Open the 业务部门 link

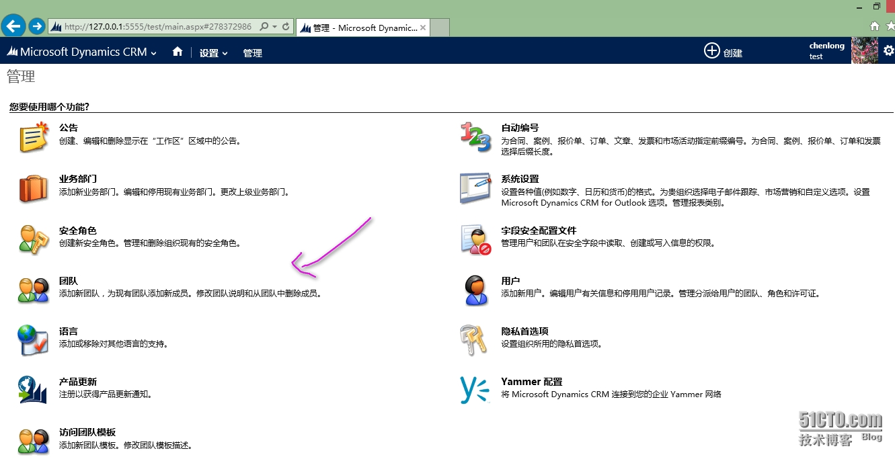[78, 179]
